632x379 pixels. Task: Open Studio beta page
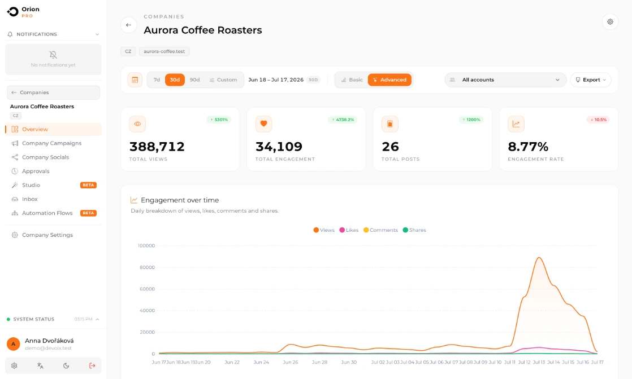tap(53, 185)
